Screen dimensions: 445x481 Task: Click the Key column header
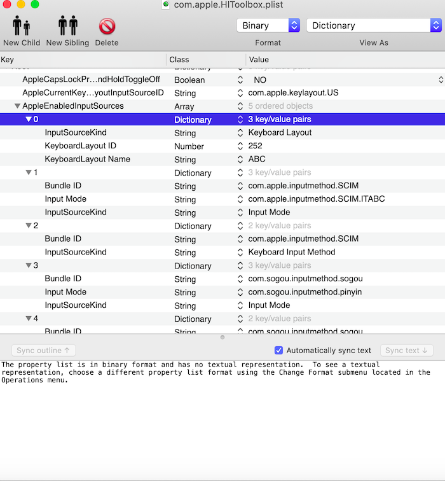83,60
